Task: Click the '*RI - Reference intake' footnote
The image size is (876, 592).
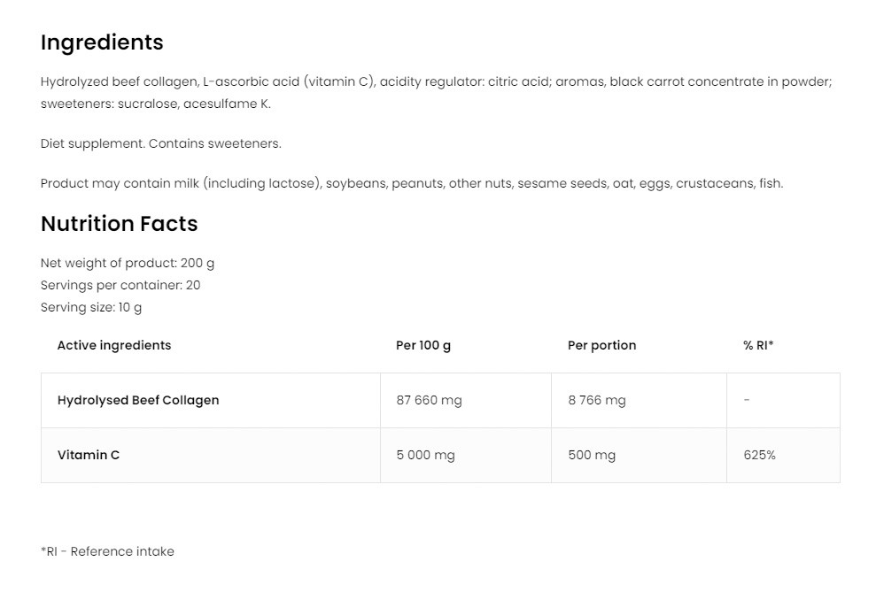Action: (107, 551)
